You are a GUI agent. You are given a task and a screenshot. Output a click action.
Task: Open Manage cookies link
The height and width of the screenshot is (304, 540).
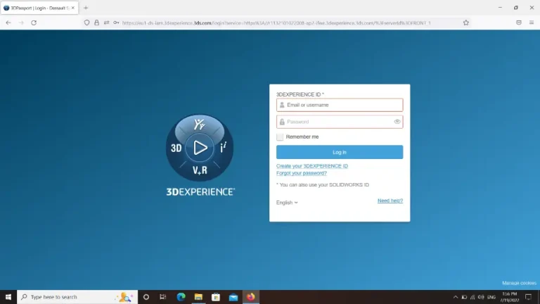click(519, 283)
